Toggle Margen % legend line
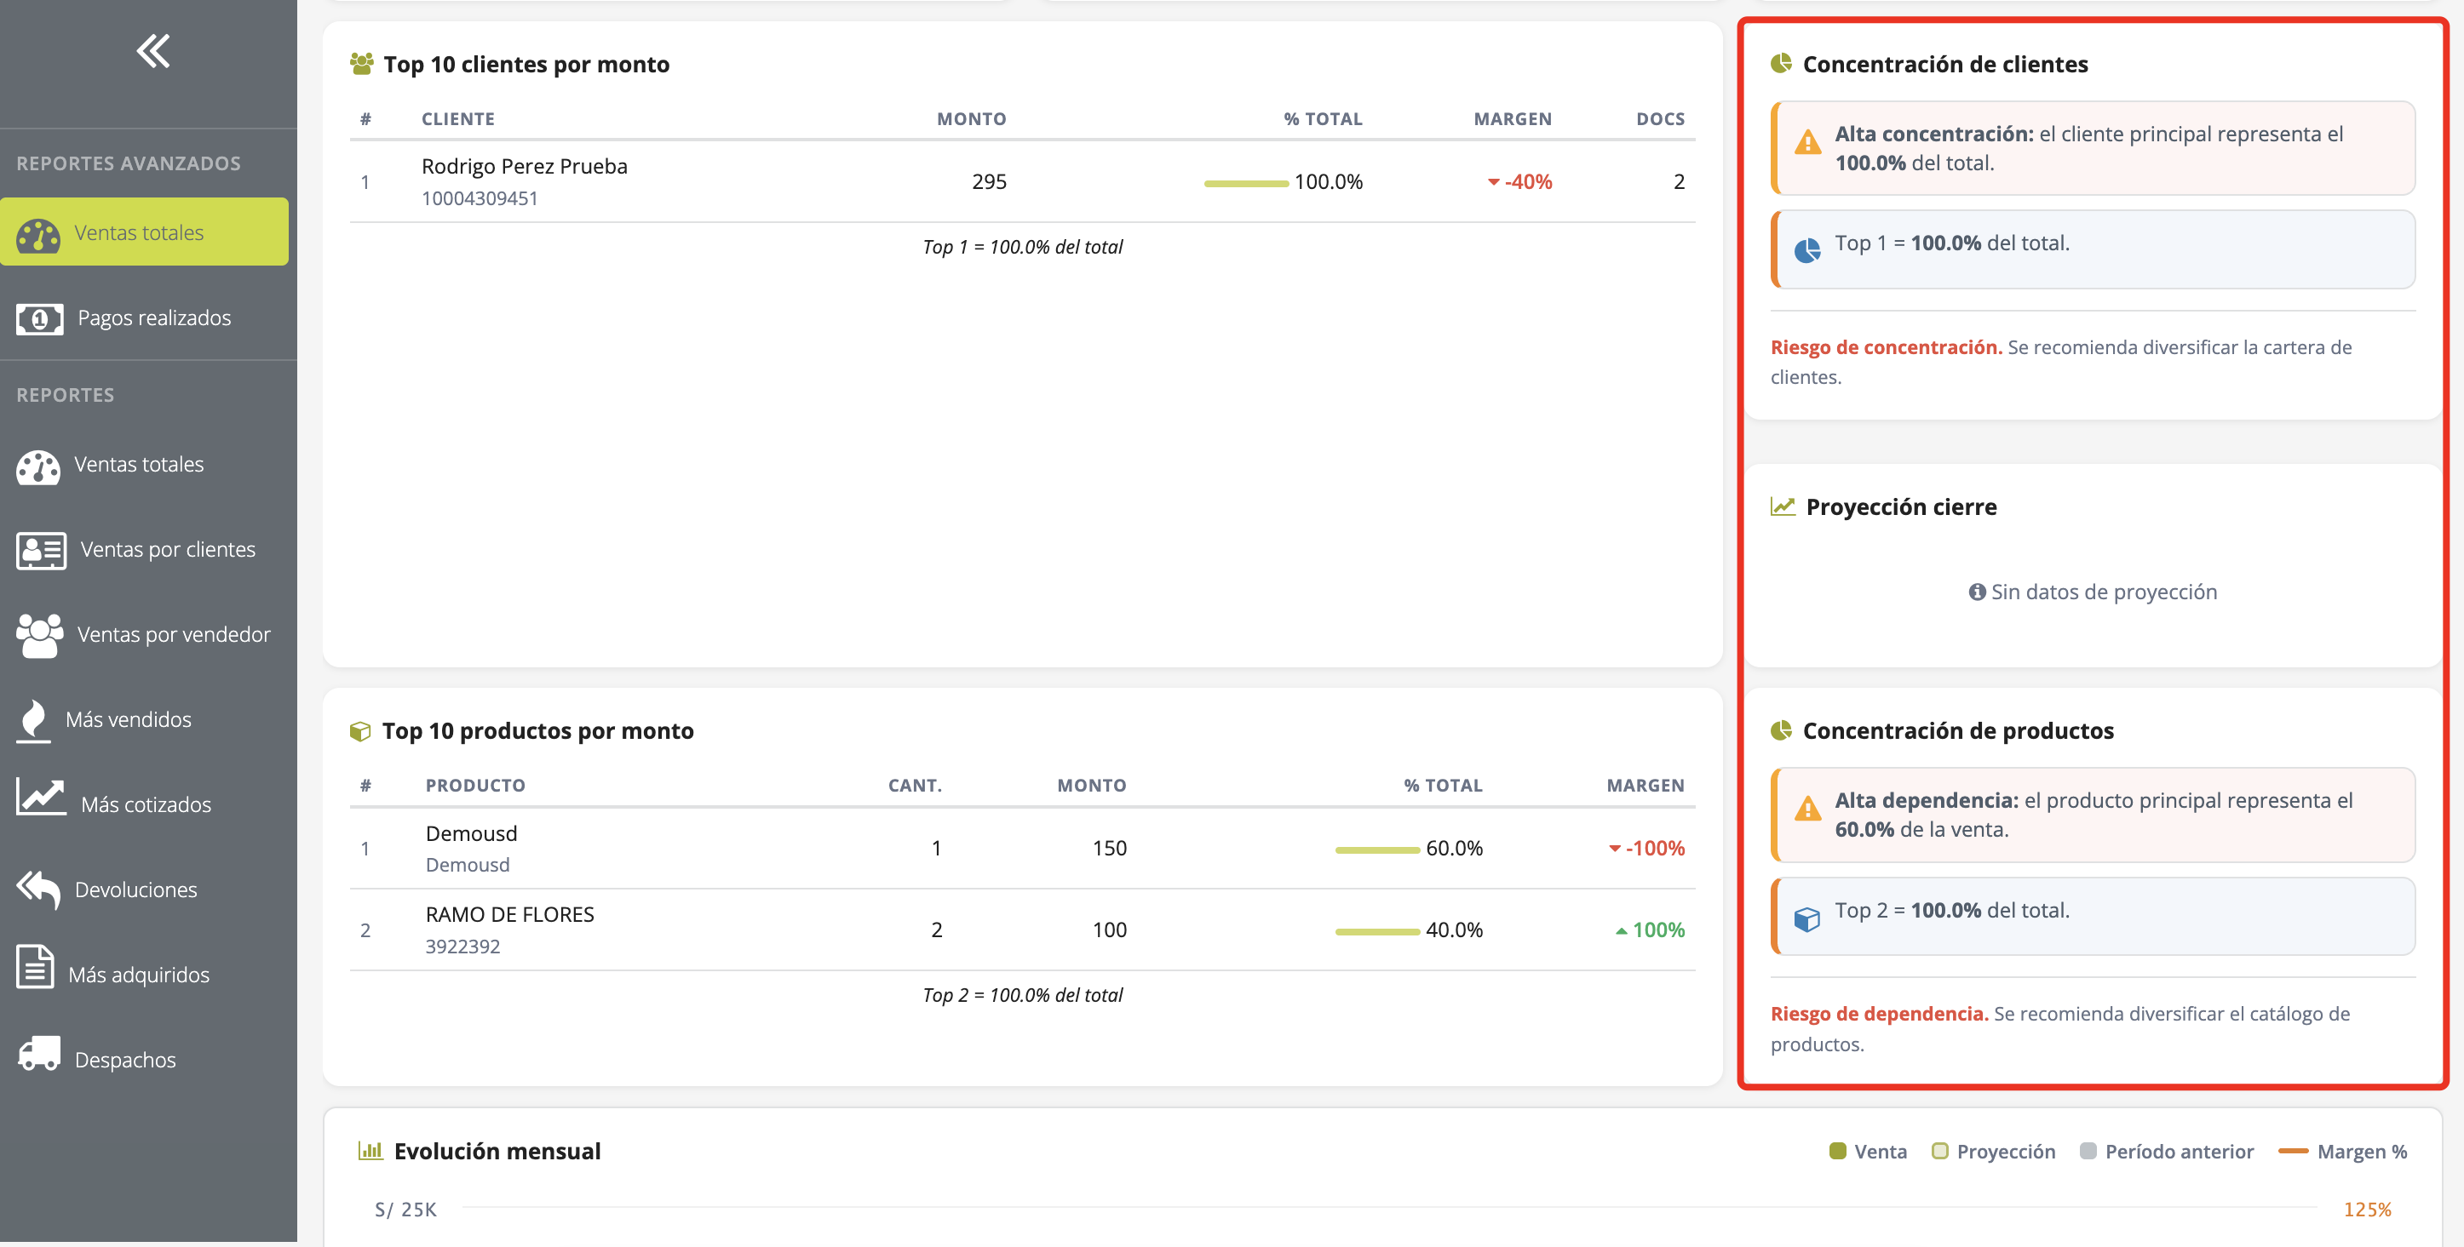This screenshot has width=2464, height=1247. (x=2342, y=1152)
